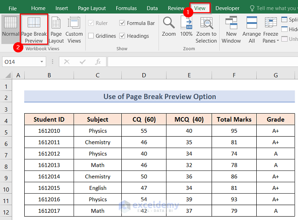Select CQ cell showing 55
Viewport: 298px width, 220px height.
pos(144,131)
